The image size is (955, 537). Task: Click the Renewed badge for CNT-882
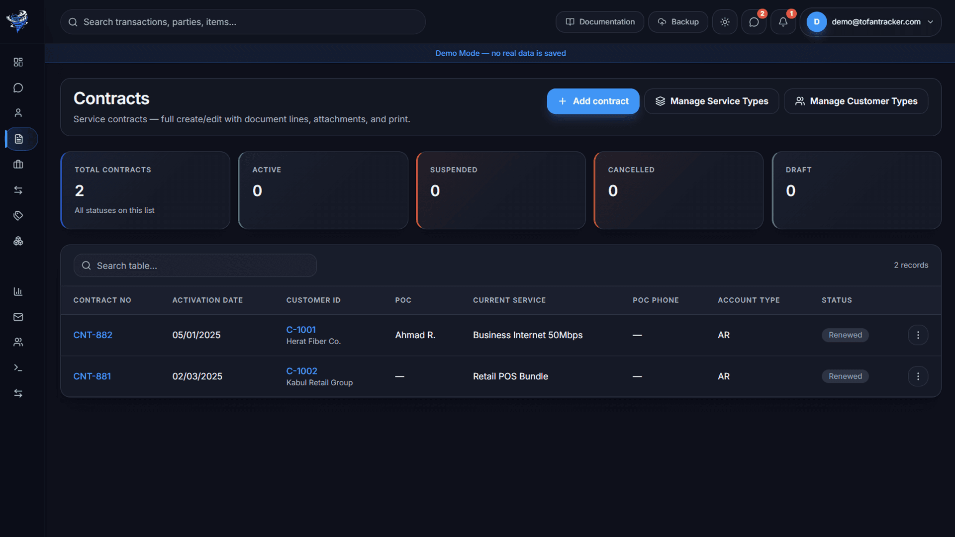pos(845,335)
